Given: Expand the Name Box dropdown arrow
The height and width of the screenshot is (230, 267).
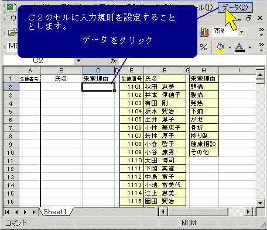Looking at the screenshot, I should 78,61.
